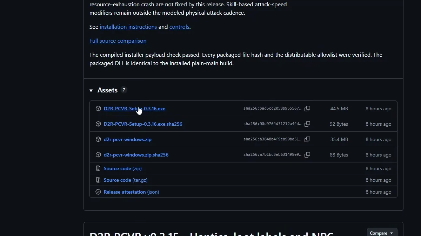Copy sha256 of D2R-PCVR-Setup-0.3.16.exe

click(x=307, y=109)
